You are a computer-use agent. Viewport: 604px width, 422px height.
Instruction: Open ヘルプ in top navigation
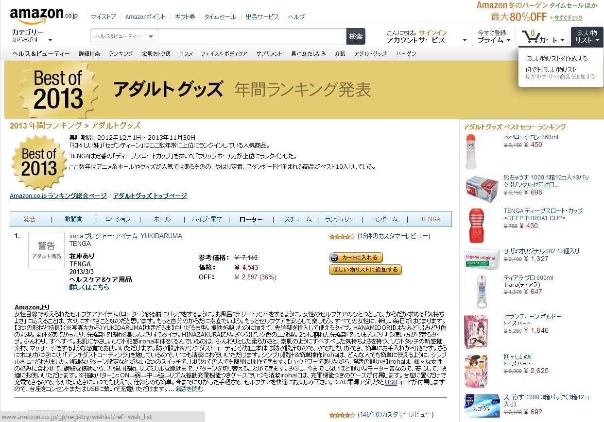296,16
